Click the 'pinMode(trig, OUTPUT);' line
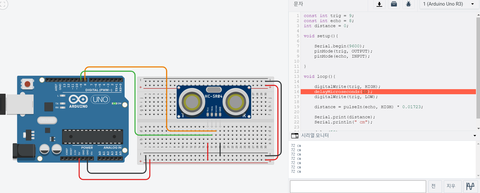This screenshot has height=193, width=480. click(343, 51)
